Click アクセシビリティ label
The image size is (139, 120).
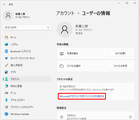point(18,100)
